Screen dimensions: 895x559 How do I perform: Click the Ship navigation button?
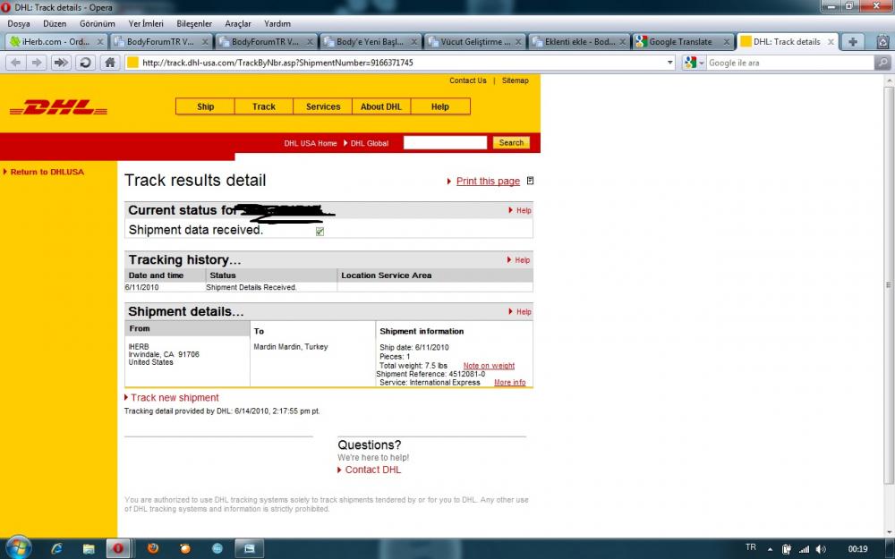[206, 106]
